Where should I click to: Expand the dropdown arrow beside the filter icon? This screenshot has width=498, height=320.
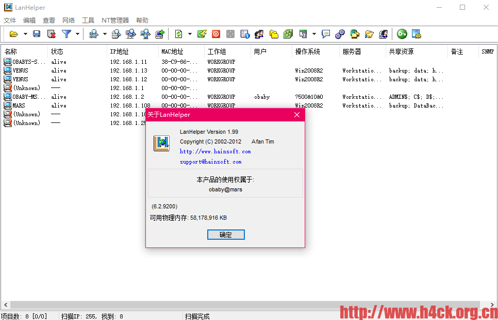[77, 34]
